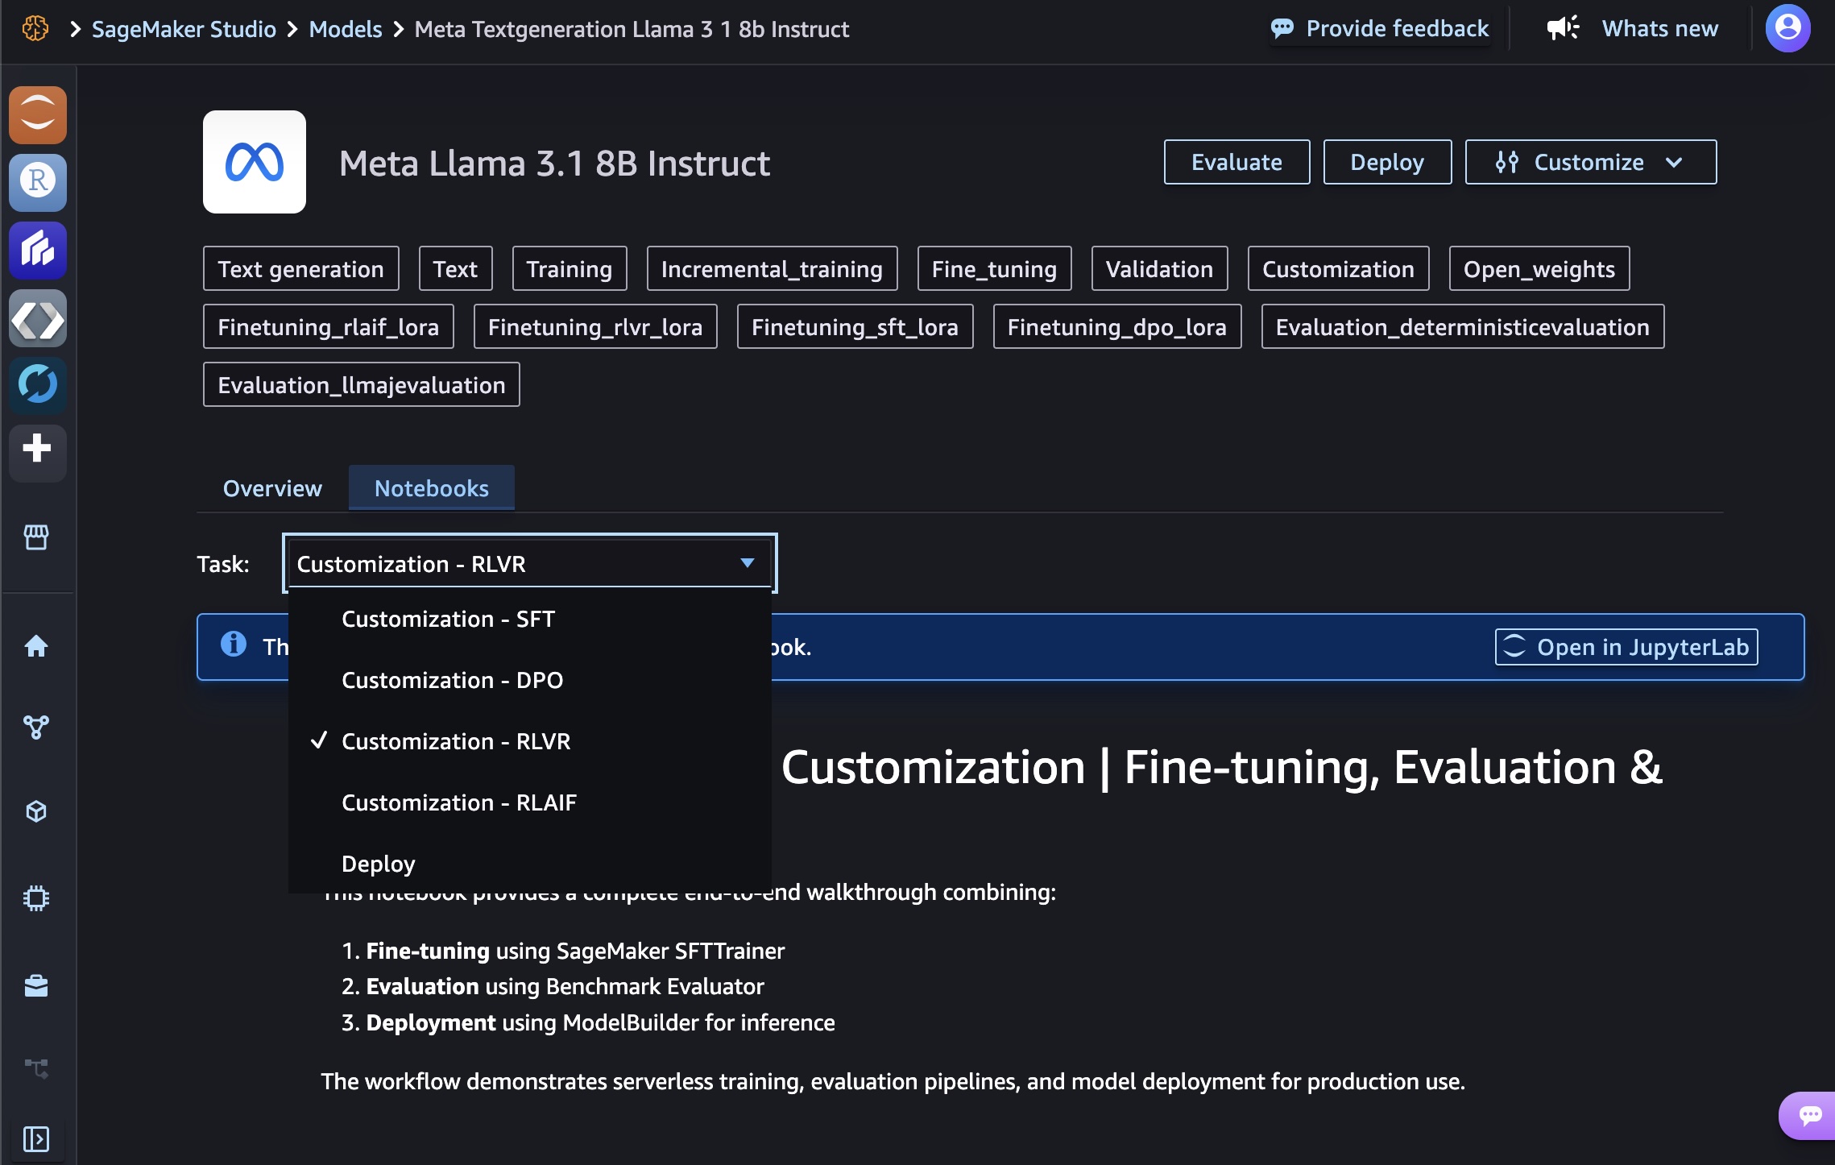This screenshot has width=1835, height=1165.
Task: Open Code Editor app icon
Action: pyautogui.click(x=37, y=319)
